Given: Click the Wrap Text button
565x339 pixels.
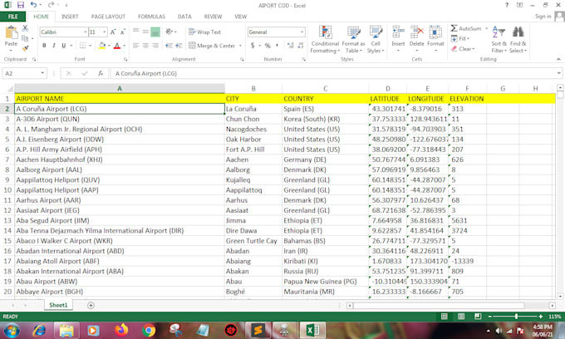Looking at the screenshot, I should click(x=204, y=32).
